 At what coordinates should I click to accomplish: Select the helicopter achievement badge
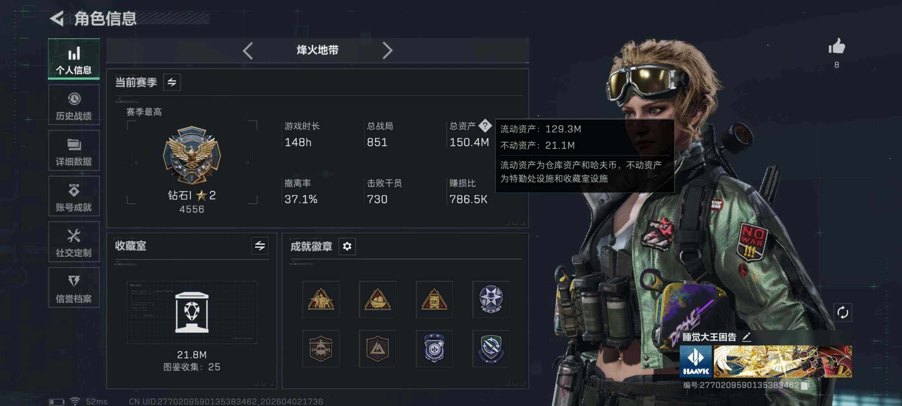click(321, 349)
